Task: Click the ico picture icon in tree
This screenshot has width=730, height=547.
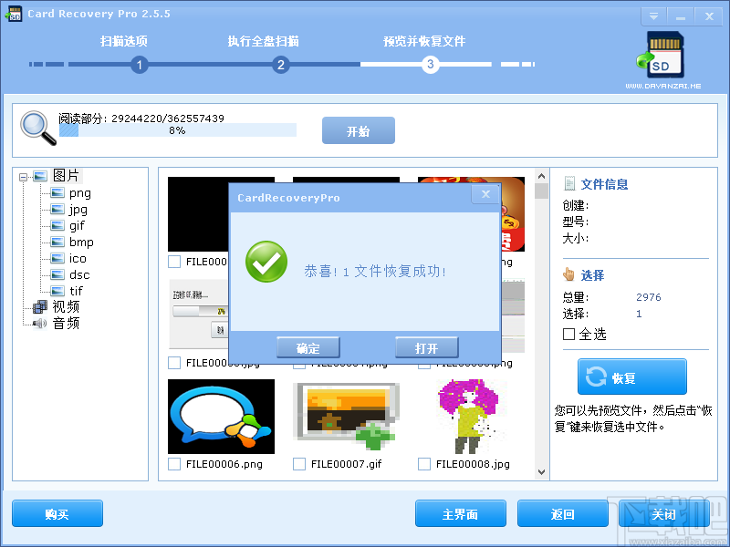Action: (x=57, y=258)
